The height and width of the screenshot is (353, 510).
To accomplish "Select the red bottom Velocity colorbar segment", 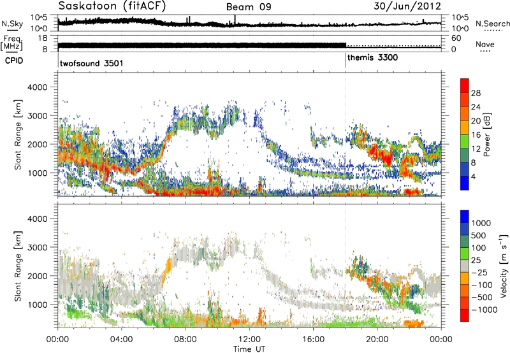I will pos(465,315).
